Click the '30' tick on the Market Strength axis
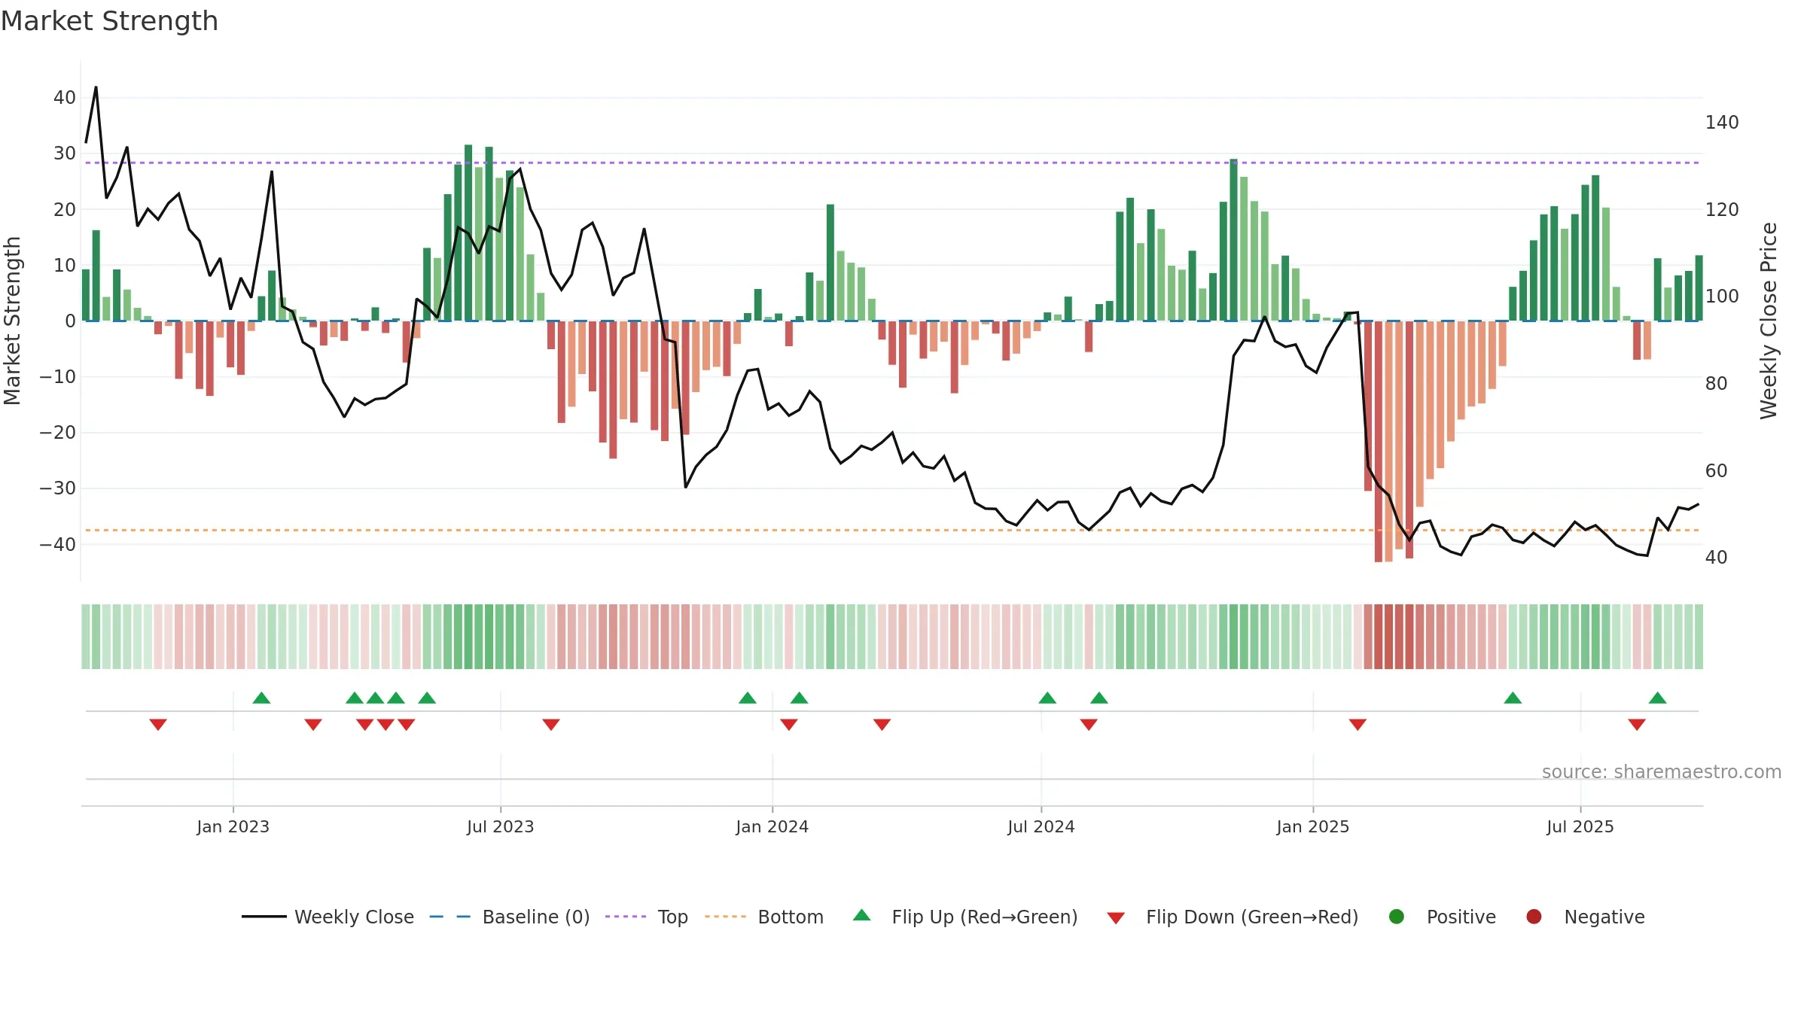The height and width of the screenshot is (1016, 1807). pos(65,154)
